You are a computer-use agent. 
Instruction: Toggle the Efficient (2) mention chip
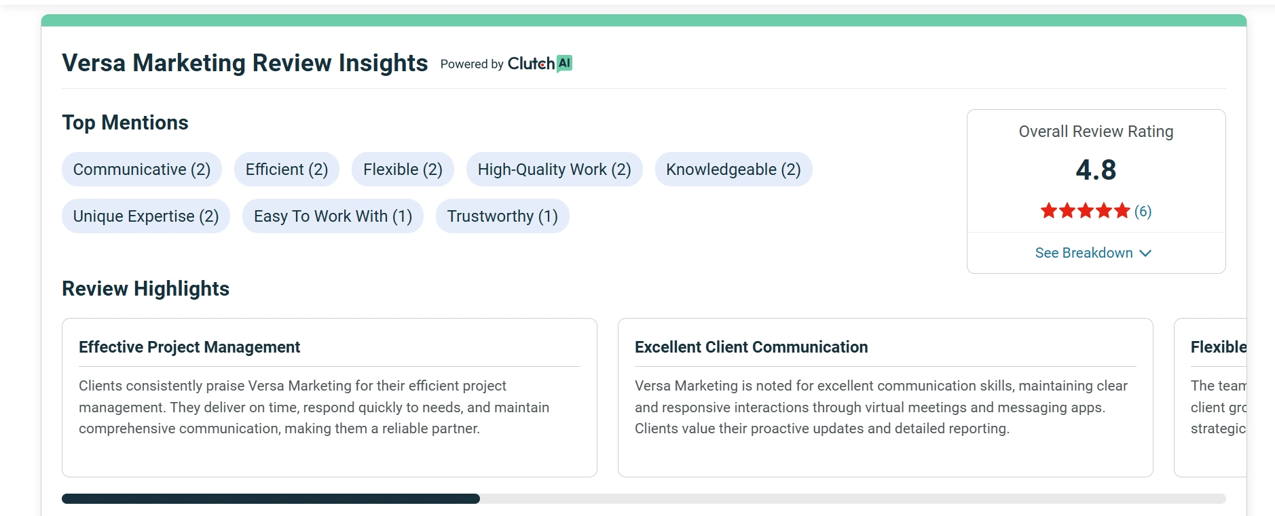[x=287, y=170]
